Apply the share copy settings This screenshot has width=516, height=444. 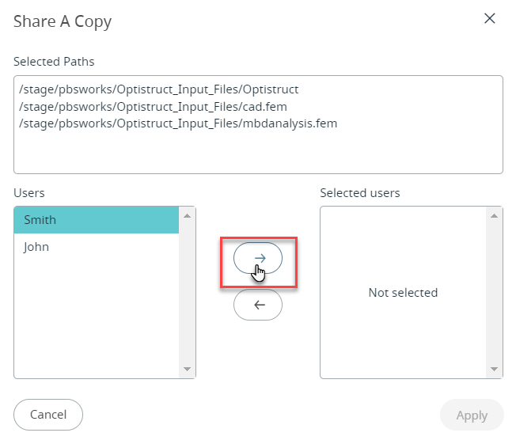[x=472, y=415]
